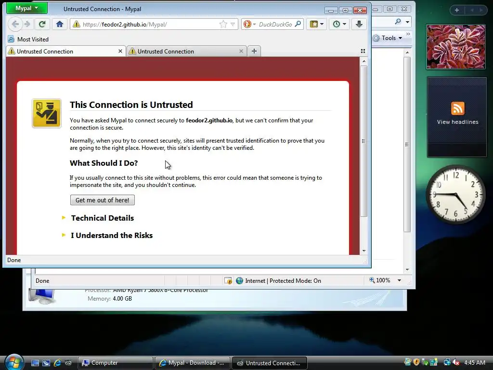Click the 4:45 AM taskbar clock
The width and height of the screenshot is (493, 370).
click(x=475, y=362)
